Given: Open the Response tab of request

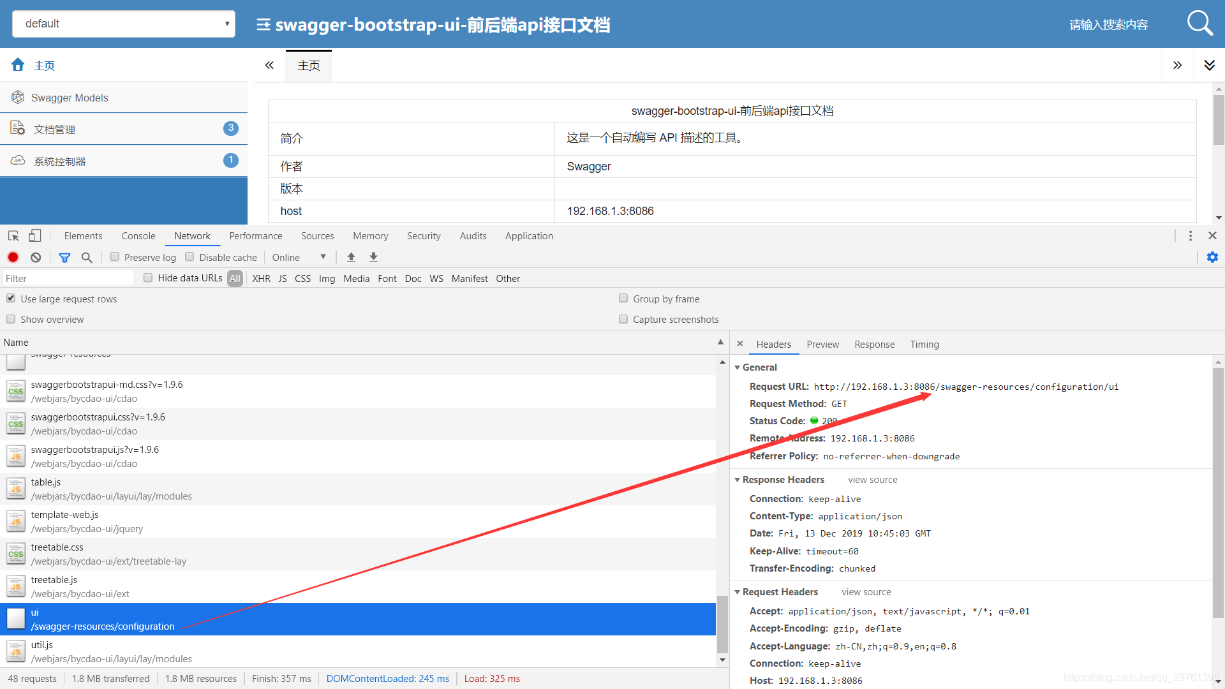Looking at the screenshot, I should coord(874,344).
